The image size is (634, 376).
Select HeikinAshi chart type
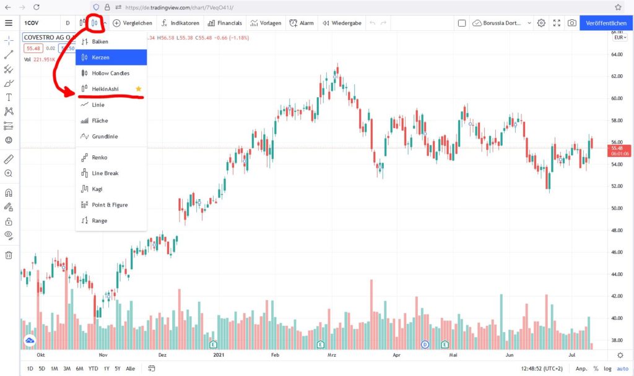point(105,89)
